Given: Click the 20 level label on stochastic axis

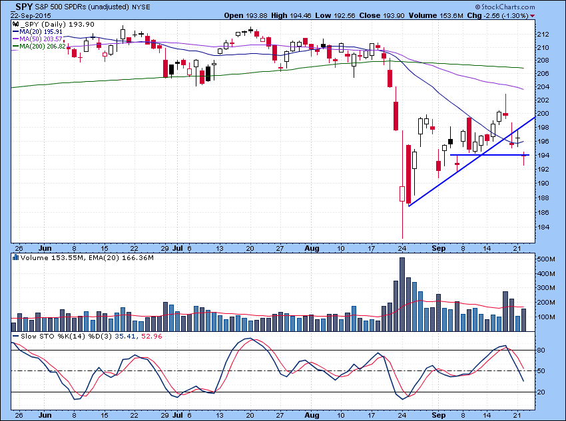Looking at the screenshot, I should pyautogui.click(x=541, y=392).
